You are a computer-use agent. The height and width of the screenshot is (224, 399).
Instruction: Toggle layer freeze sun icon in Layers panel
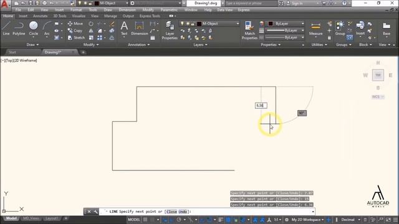[x=188, y=24]
